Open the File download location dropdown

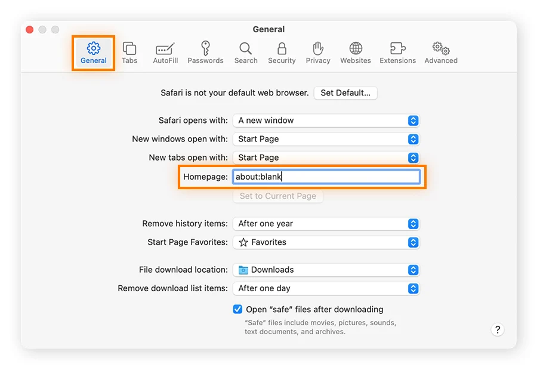[x=326, y=270]
